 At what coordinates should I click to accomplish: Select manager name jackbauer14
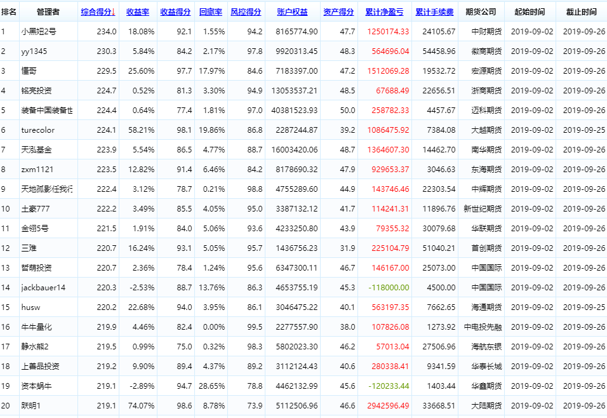point(43,288)
